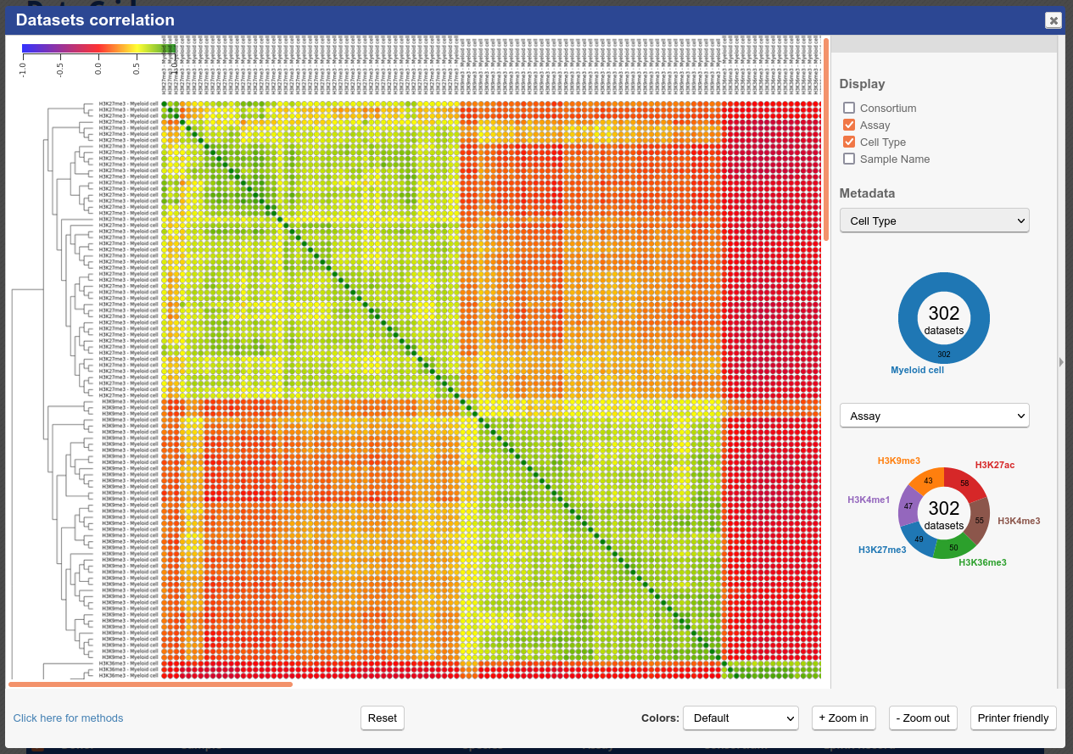Open the Click here for methods link

(x=68, y=718)
